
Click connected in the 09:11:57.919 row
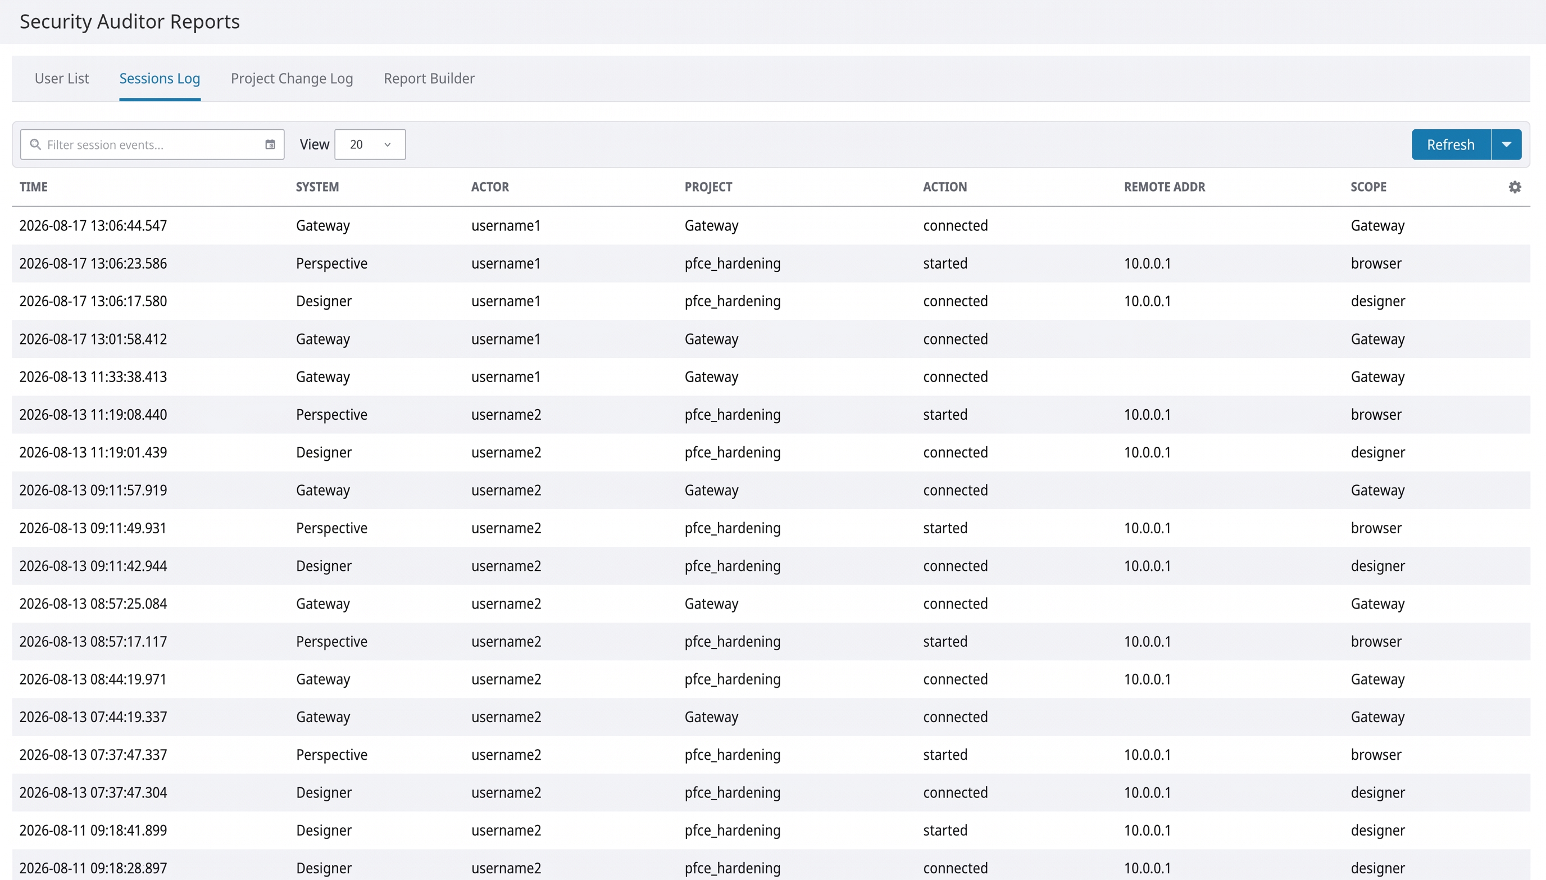coord(955,490)
